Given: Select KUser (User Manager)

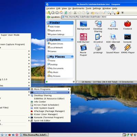Looking at the screenshot, I should pyautogui.click(x=50, y=114).
